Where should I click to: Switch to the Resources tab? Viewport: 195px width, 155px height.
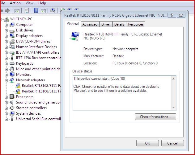coord(136,24)
